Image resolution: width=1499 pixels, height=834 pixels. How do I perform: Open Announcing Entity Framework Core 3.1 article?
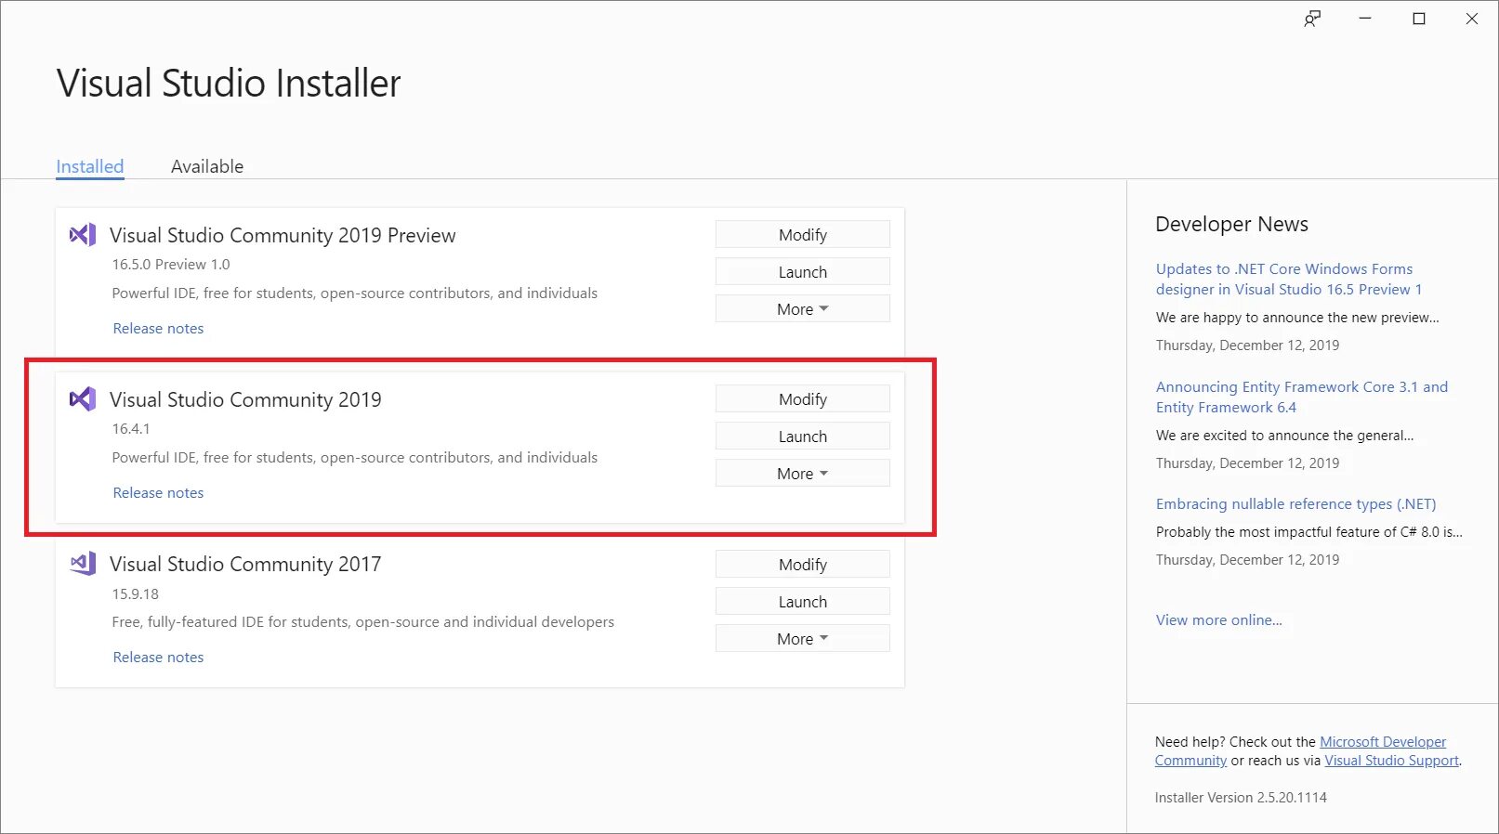1302,397
